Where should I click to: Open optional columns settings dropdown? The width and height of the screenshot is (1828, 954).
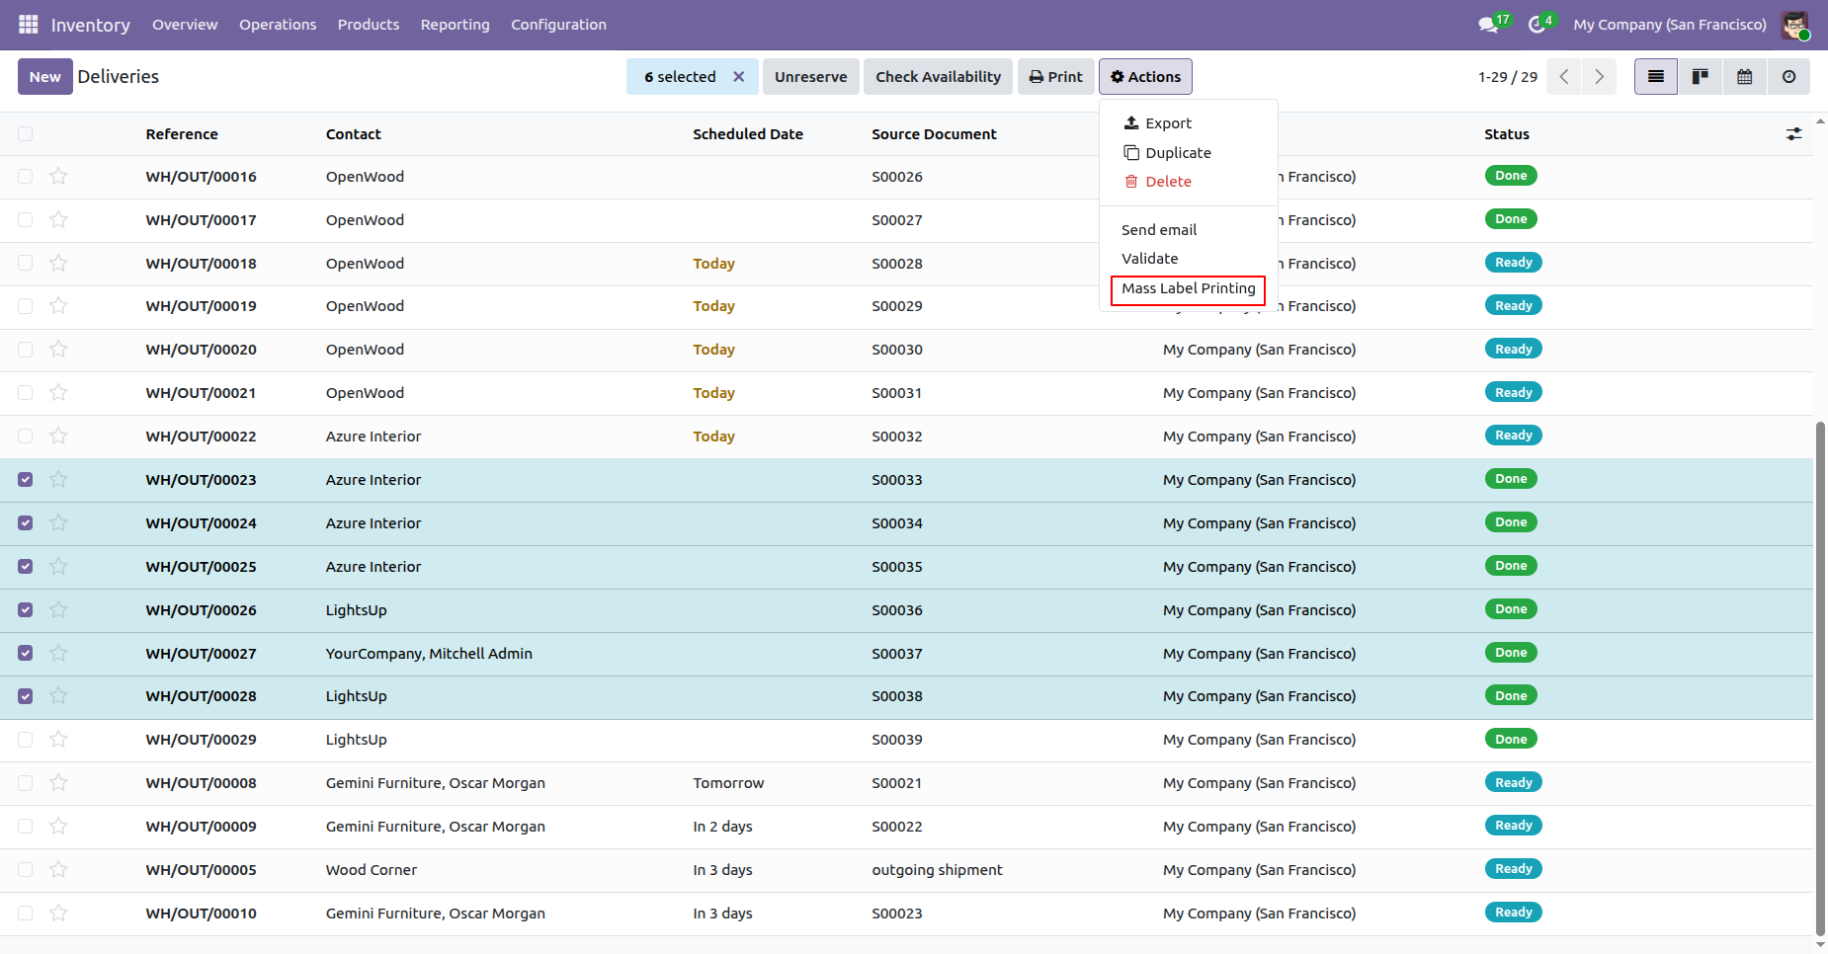(1793, 134)
